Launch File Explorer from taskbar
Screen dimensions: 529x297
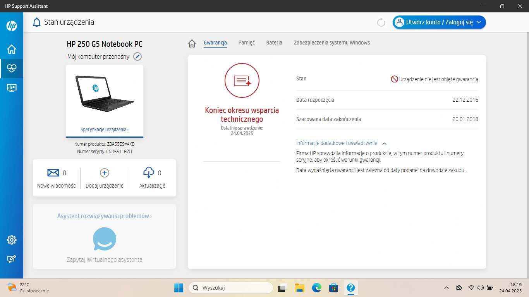click(299, 288)
